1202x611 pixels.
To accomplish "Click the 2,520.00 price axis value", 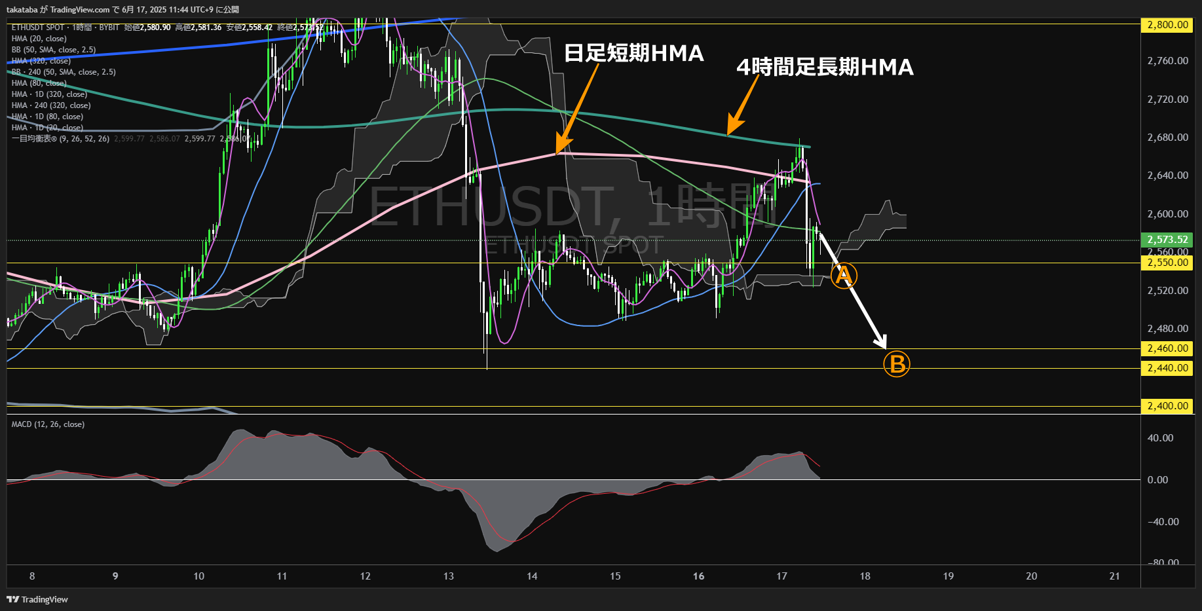I will (x=1167, y=291).
